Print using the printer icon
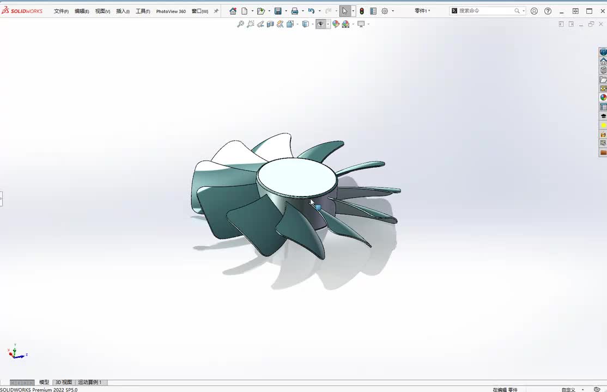 295,11
